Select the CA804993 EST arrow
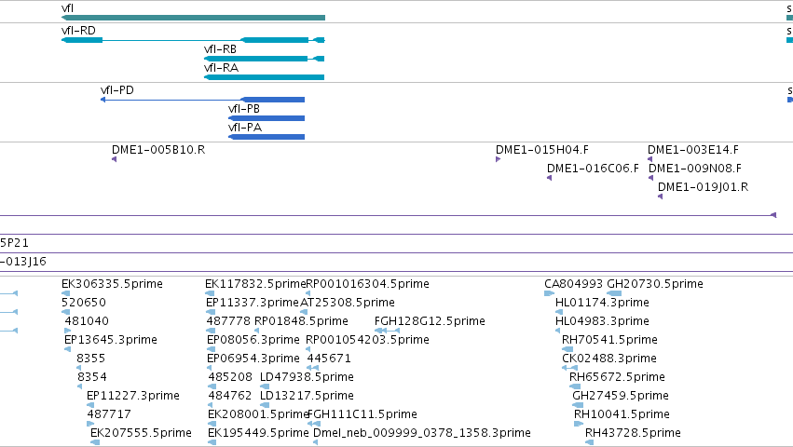Screen dimensions: 793x447 (x=549, y=293)
